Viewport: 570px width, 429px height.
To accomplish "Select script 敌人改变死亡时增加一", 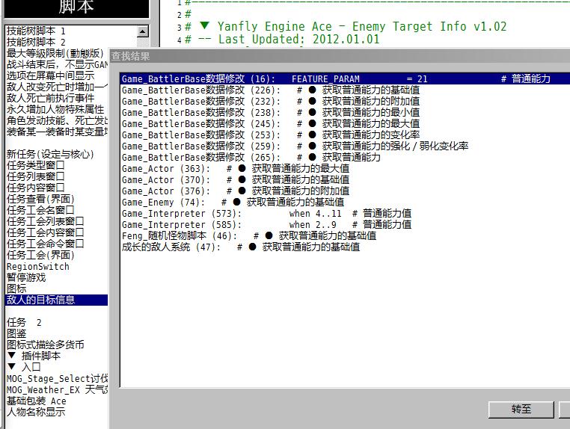I will pyautogui.click(x=57, y=87).
